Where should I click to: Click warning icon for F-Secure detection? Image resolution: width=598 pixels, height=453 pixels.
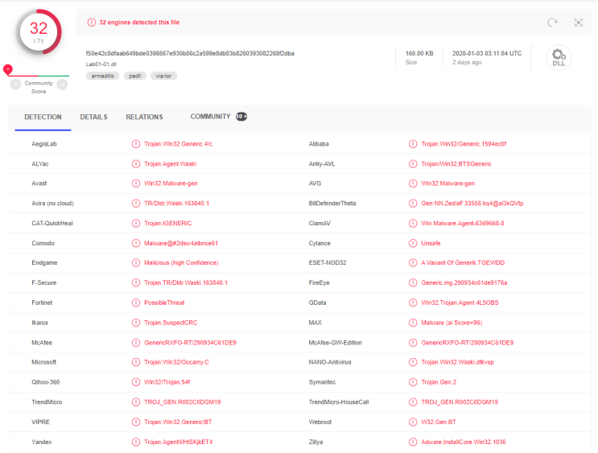136,282
